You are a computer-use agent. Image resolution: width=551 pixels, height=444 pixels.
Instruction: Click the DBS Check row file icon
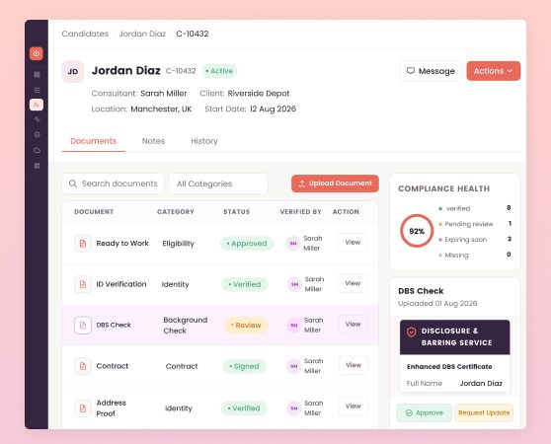(83, 326)
